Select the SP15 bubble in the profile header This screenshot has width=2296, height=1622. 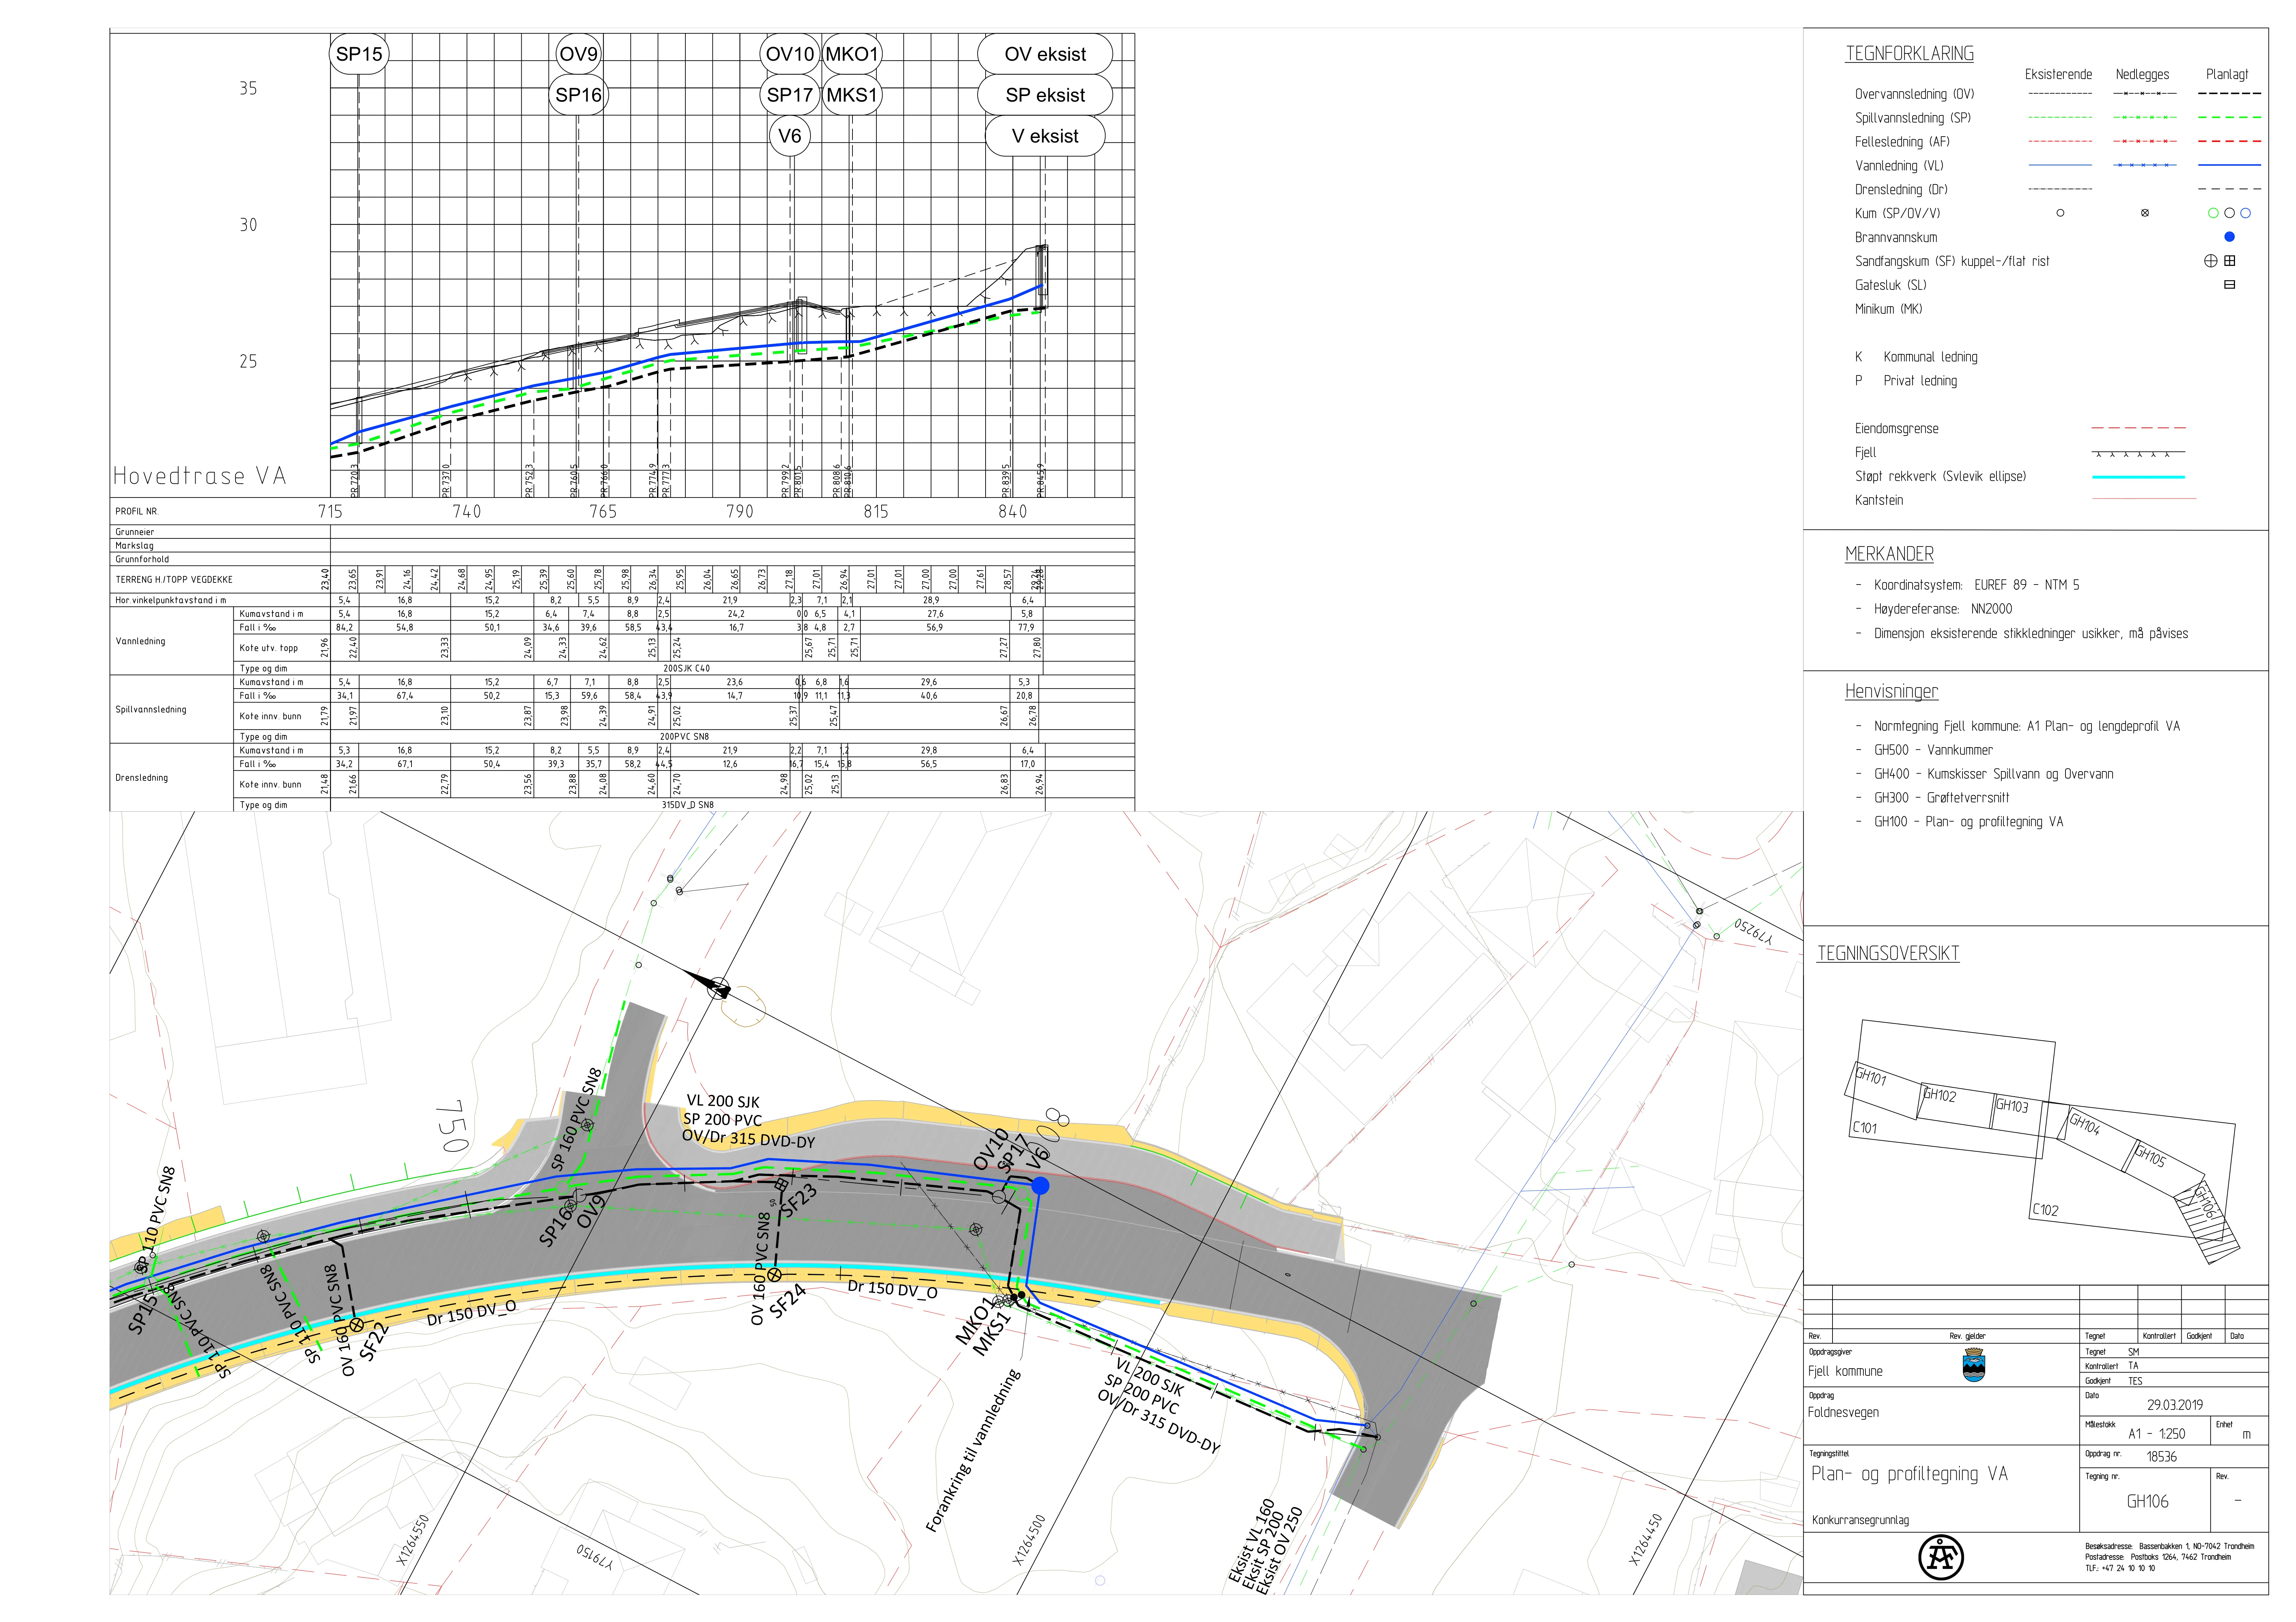coord(359,54)
